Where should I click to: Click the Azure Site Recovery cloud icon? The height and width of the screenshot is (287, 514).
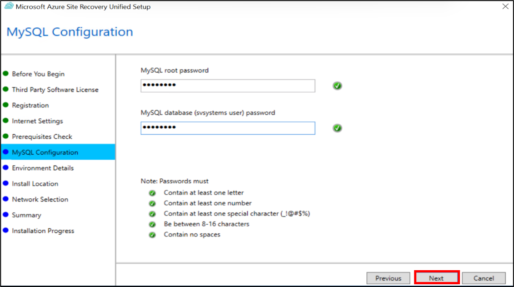point(9,6)
